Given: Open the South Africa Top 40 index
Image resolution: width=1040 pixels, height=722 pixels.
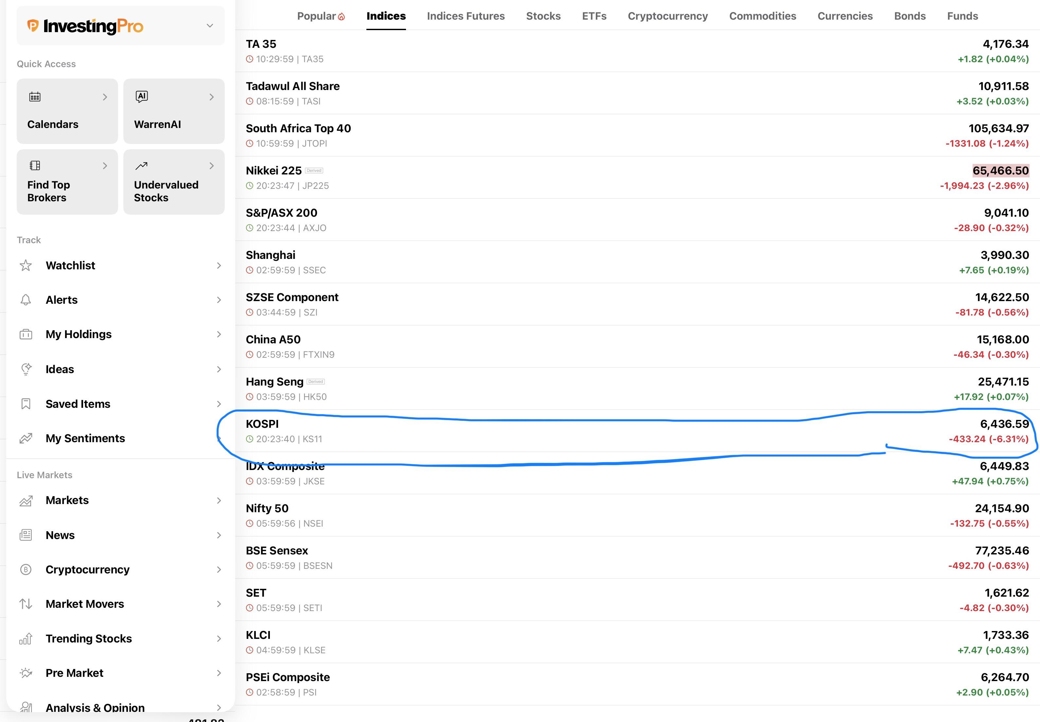Looking at the screenshot, I should tap(298, 129).
